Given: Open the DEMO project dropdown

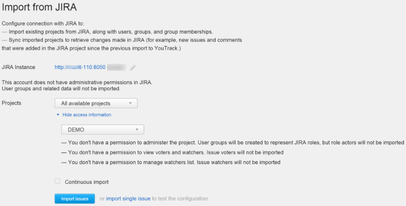Looking at the screenshot, I should (x=103, y=130).
